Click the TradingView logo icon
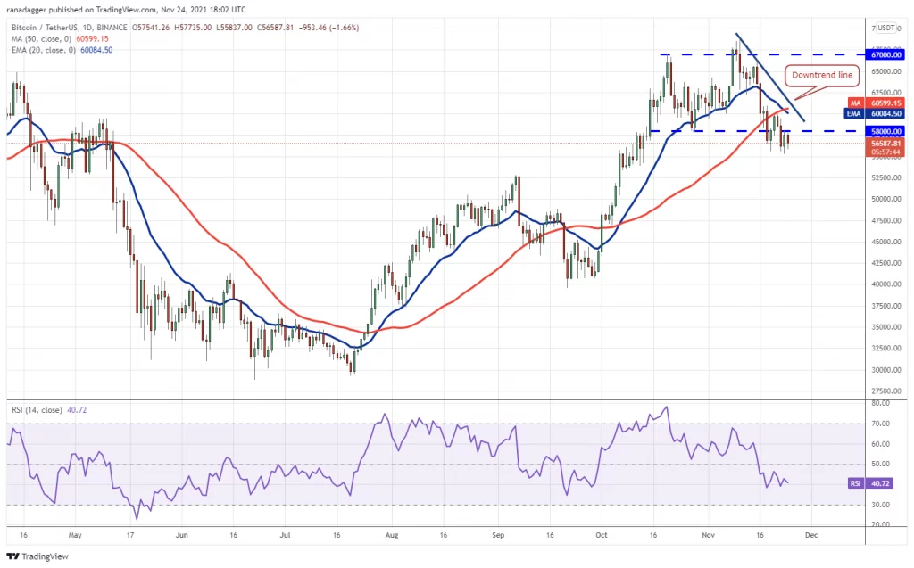 [12, 555]
